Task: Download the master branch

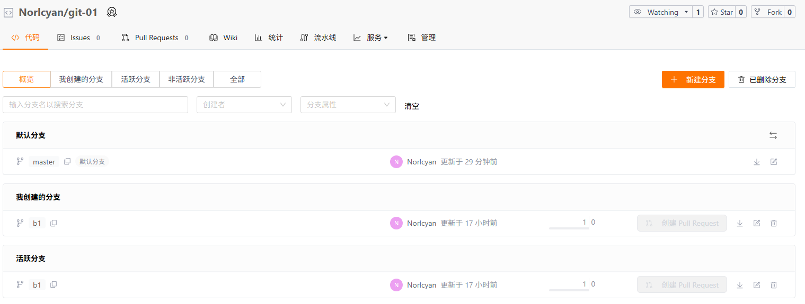Action: (x=757, y=162)
